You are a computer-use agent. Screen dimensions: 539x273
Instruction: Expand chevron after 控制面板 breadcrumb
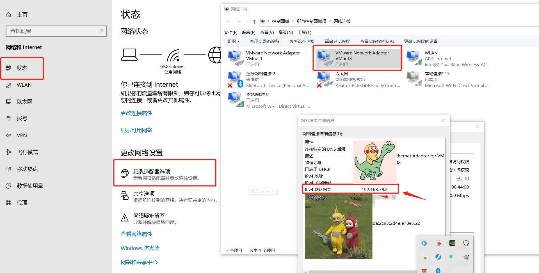(x=293, y=21)
